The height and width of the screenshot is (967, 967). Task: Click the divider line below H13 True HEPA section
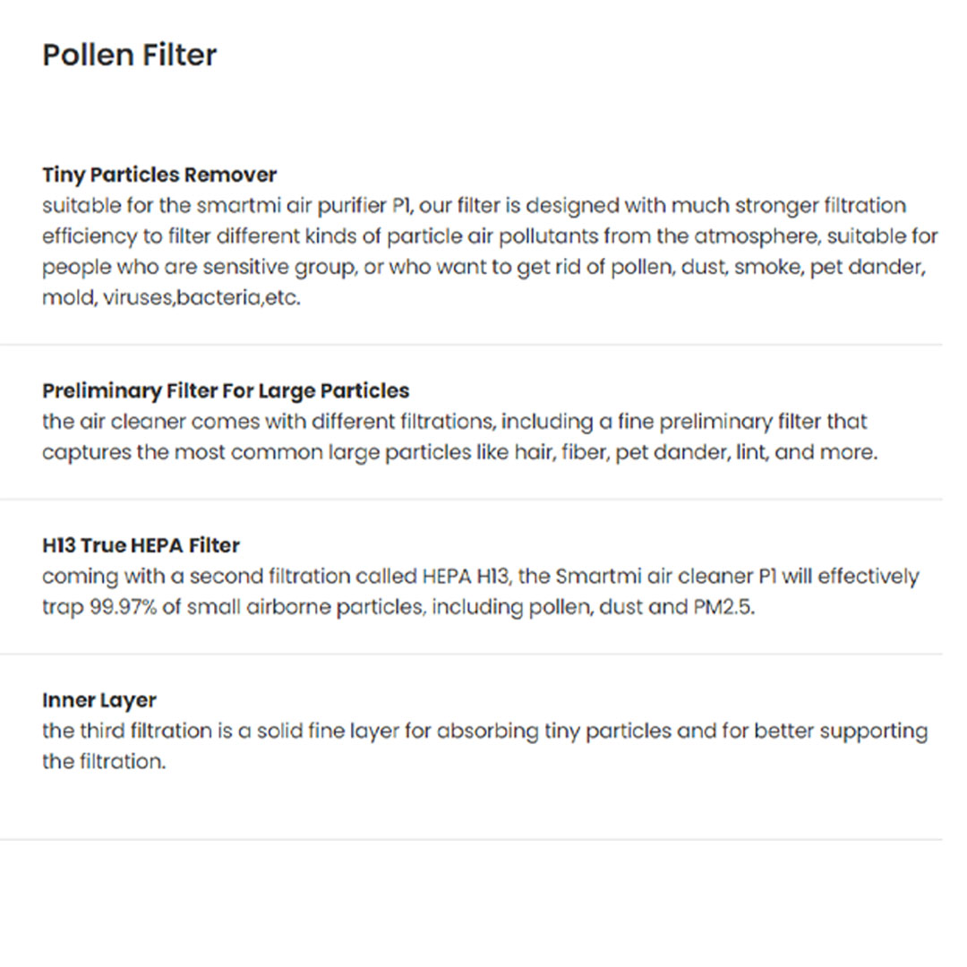click(x=471, y=655)
